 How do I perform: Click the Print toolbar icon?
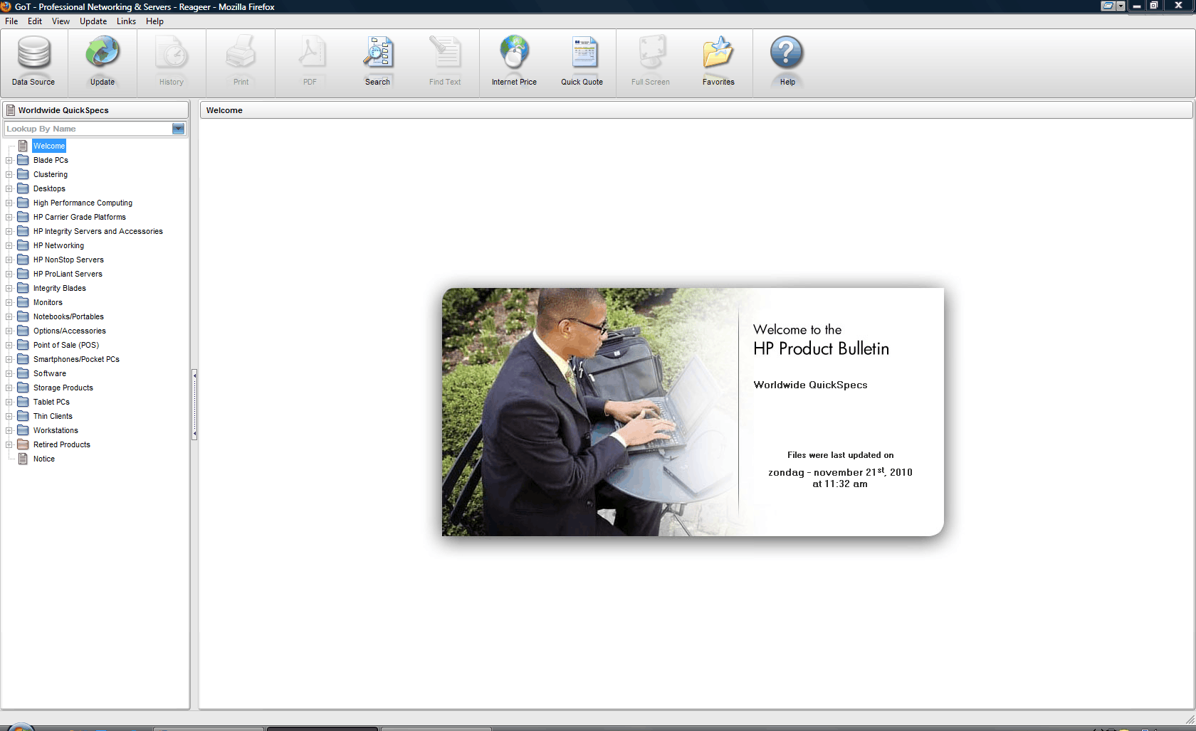(241, 53)
